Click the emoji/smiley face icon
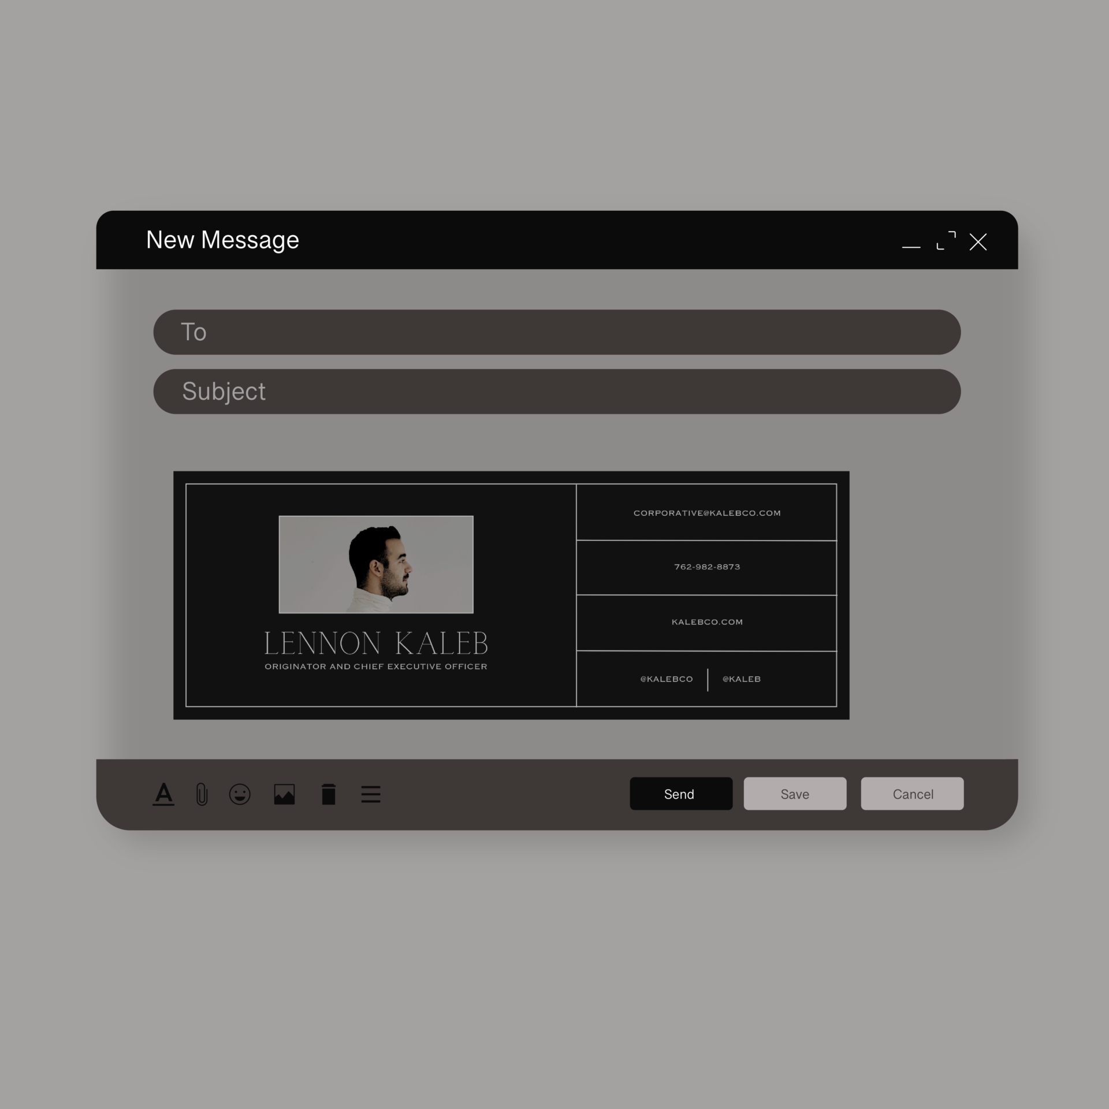Image resolution: width=1109 pixels, height=1109 pixels. click(x=241, y=794)
